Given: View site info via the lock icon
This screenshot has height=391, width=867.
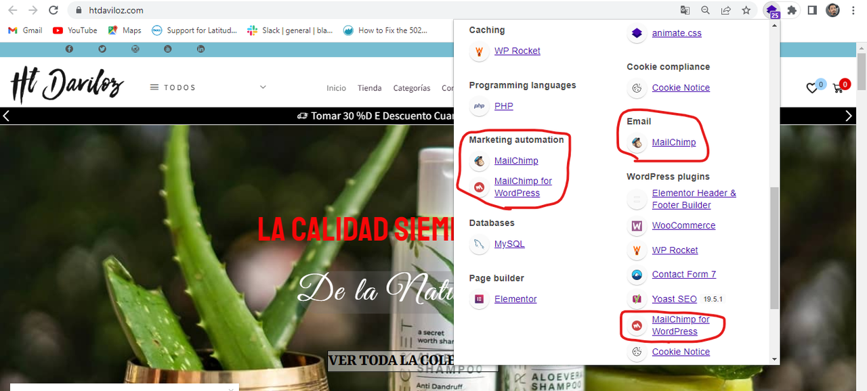Looking at the screenshot, I should 79,10.
